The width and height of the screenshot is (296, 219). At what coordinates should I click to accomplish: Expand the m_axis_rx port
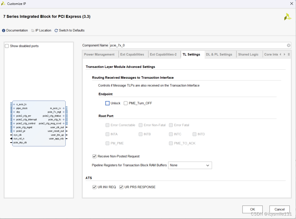tap(64, 108)
